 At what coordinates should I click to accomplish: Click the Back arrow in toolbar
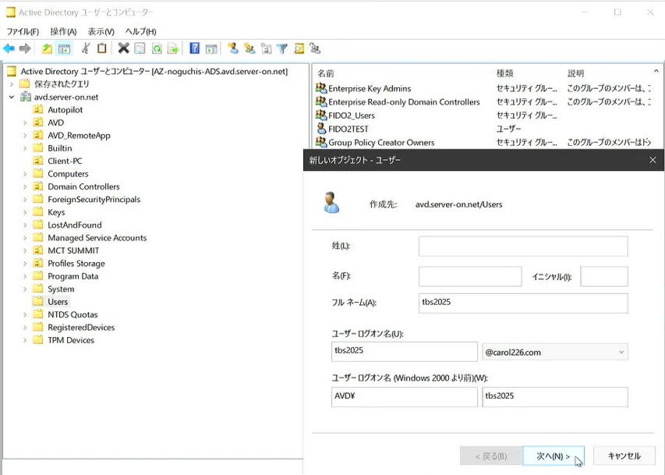[x=9, y=49]
